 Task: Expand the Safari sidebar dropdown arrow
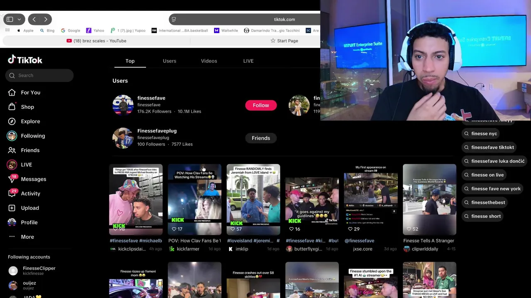click(x=19, y=19)
